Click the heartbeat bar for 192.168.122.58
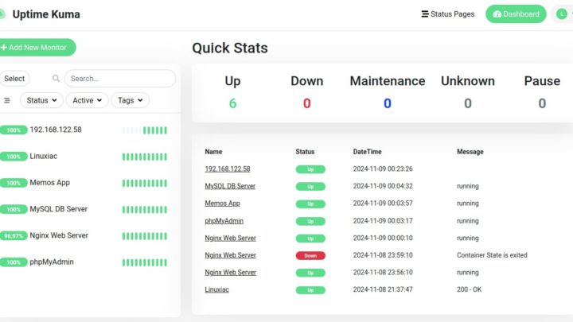The height and width of the screenshot is (322, 573). (144, 130)
